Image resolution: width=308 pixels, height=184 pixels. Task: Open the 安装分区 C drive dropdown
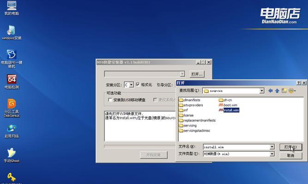pyautogui.click(x=132, y=85)
